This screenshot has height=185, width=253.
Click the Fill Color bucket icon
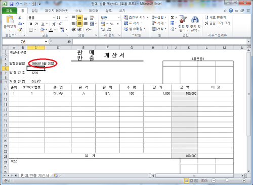pyautogui.click(x=43, y=30)
